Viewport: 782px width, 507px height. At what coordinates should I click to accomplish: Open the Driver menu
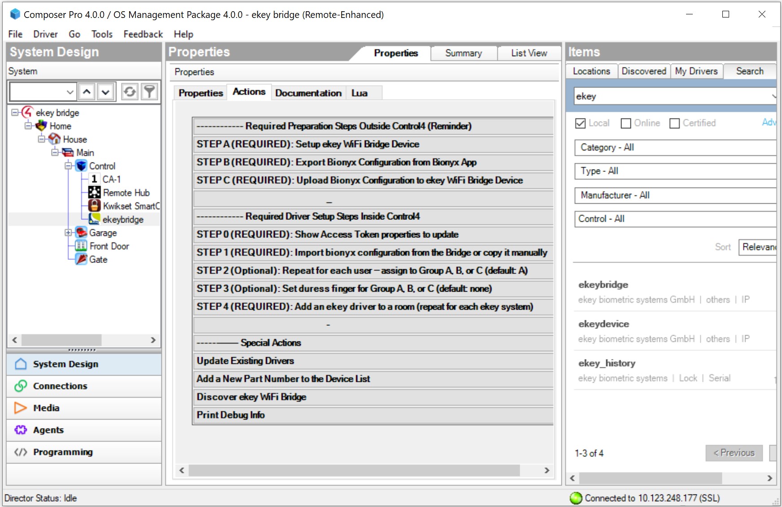point(45,34)
